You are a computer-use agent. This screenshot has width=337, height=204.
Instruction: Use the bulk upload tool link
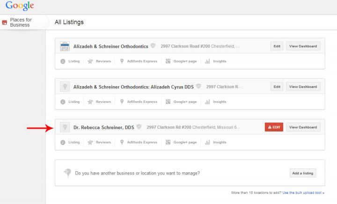tap(303, 193)
